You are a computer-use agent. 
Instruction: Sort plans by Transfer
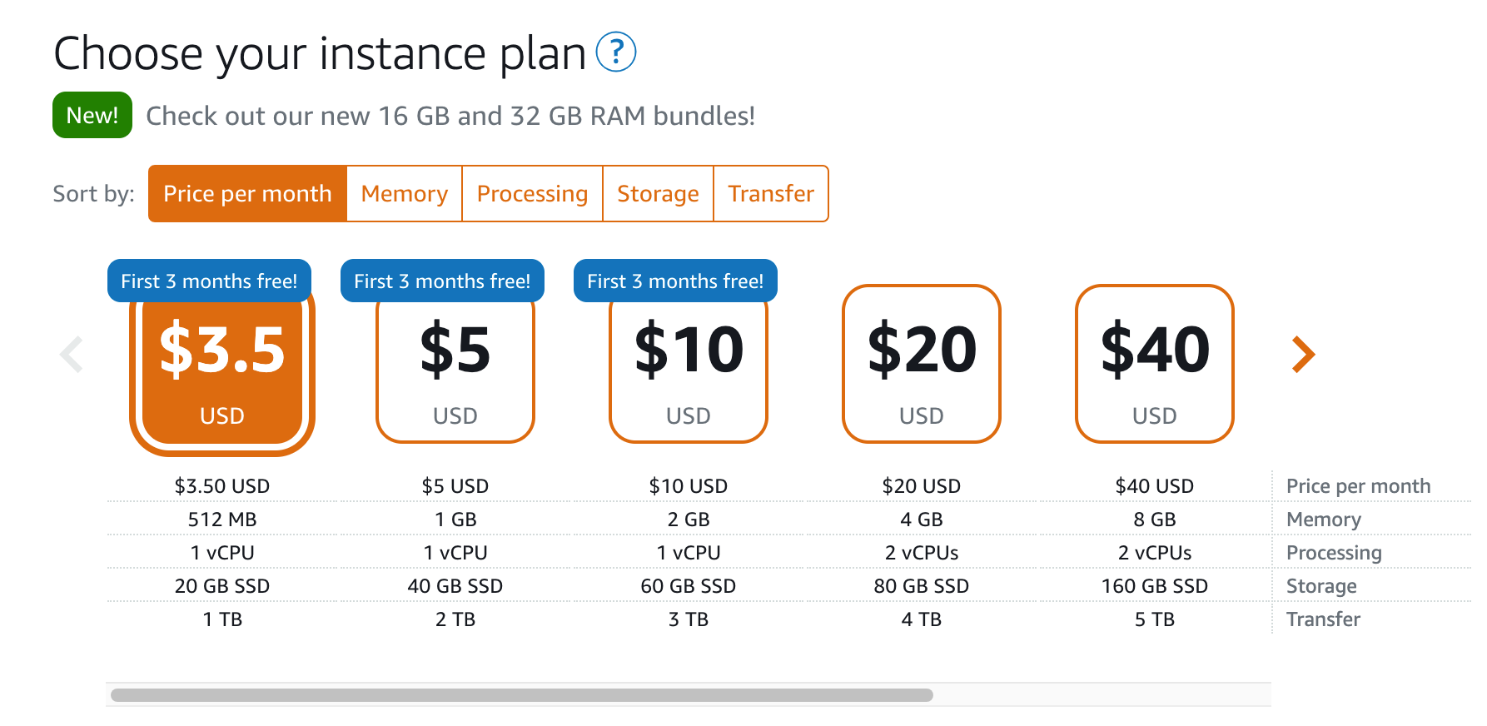771,194
